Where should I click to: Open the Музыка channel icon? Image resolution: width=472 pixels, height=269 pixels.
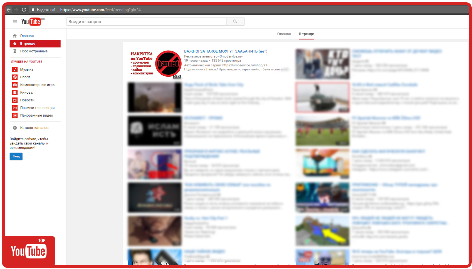coord(15,69)
